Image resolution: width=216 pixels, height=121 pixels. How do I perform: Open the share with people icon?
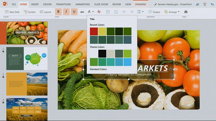pos(198,4)
